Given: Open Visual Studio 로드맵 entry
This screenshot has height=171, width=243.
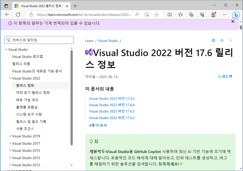Looking at the screenshot, I should 27,57.
